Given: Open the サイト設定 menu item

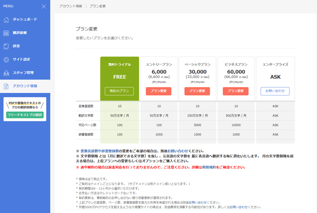Looking at the screenshot, I should (22, 60).
